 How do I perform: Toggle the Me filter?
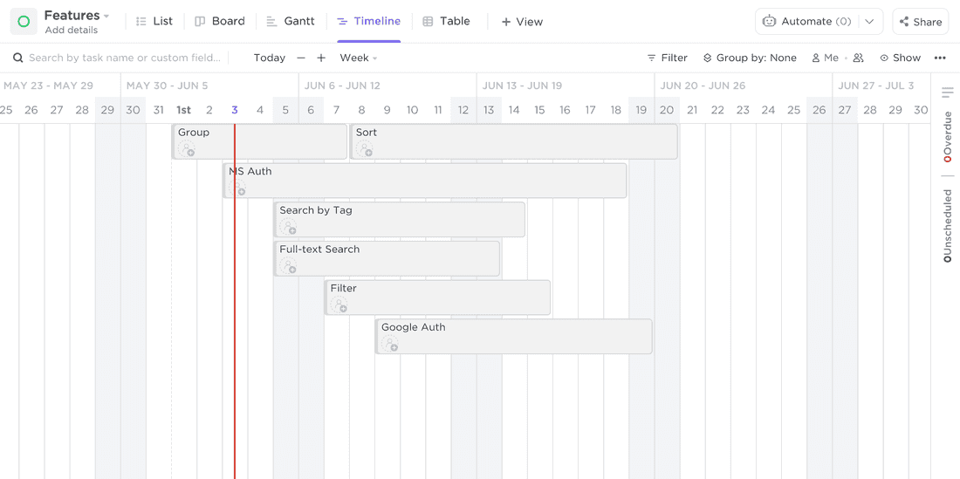825,58
